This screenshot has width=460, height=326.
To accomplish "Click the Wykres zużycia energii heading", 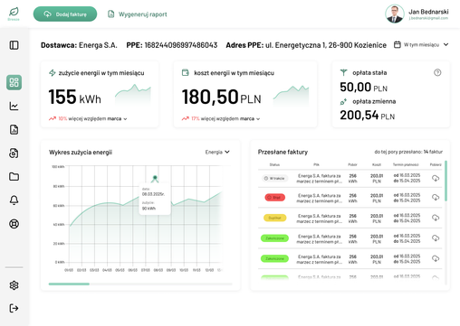I will tap(81, 153).
